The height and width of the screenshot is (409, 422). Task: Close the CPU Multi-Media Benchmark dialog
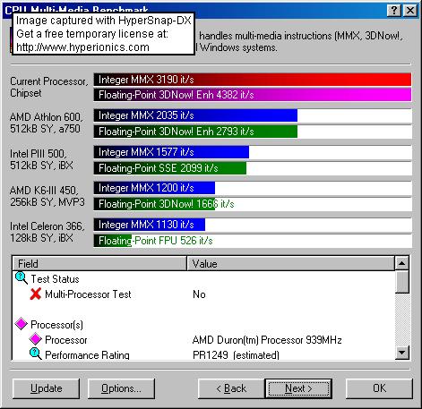[410, 11]
